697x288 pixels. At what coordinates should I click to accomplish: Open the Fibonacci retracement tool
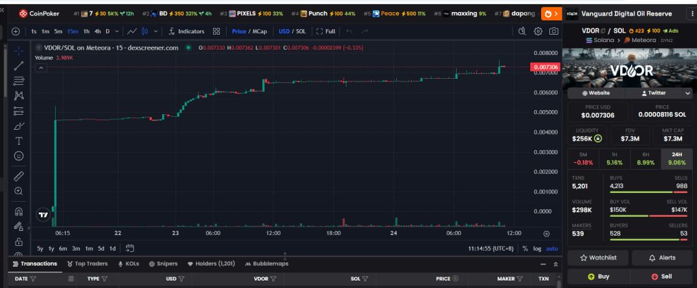(x=18, y=81)
